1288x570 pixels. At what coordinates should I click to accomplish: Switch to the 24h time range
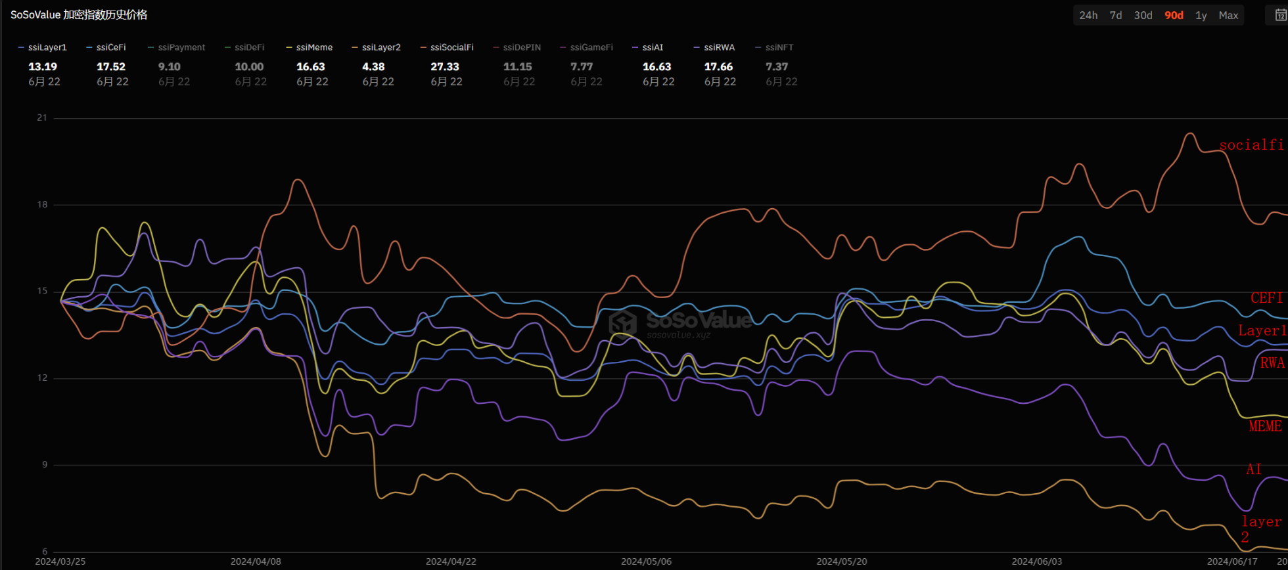(x=1088, y=15)
